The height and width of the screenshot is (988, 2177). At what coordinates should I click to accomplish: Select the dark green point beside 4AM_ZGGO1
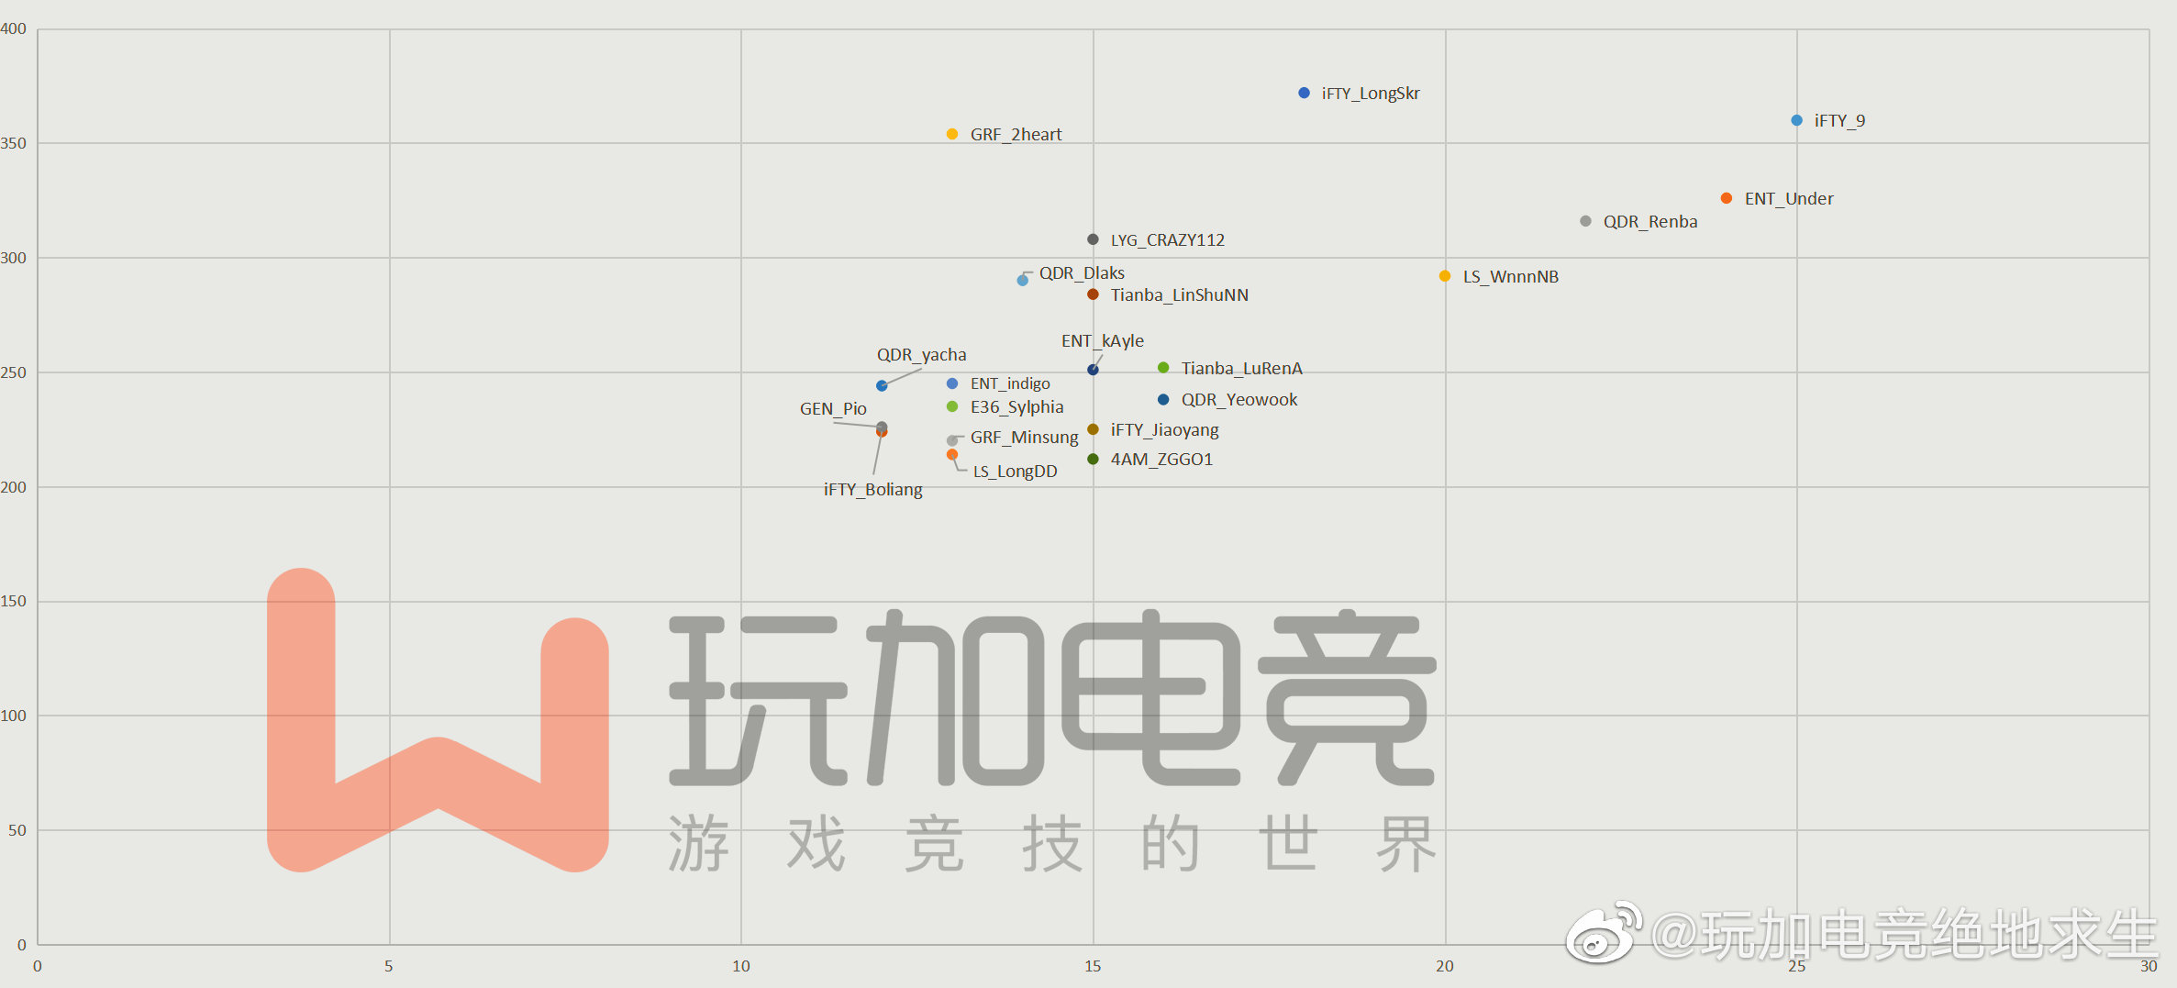click(x=1093, y=459)
